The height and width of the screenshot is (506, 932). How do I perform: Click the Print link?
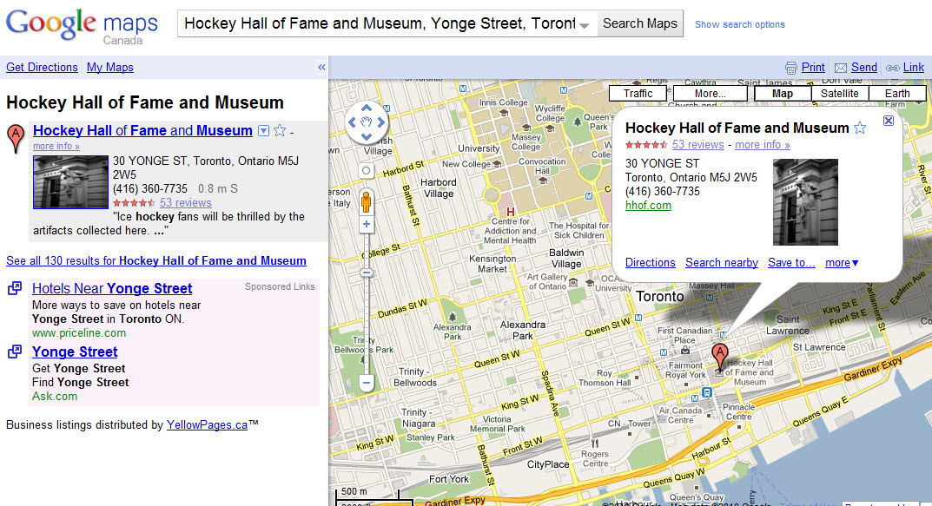tap(812, 67)
